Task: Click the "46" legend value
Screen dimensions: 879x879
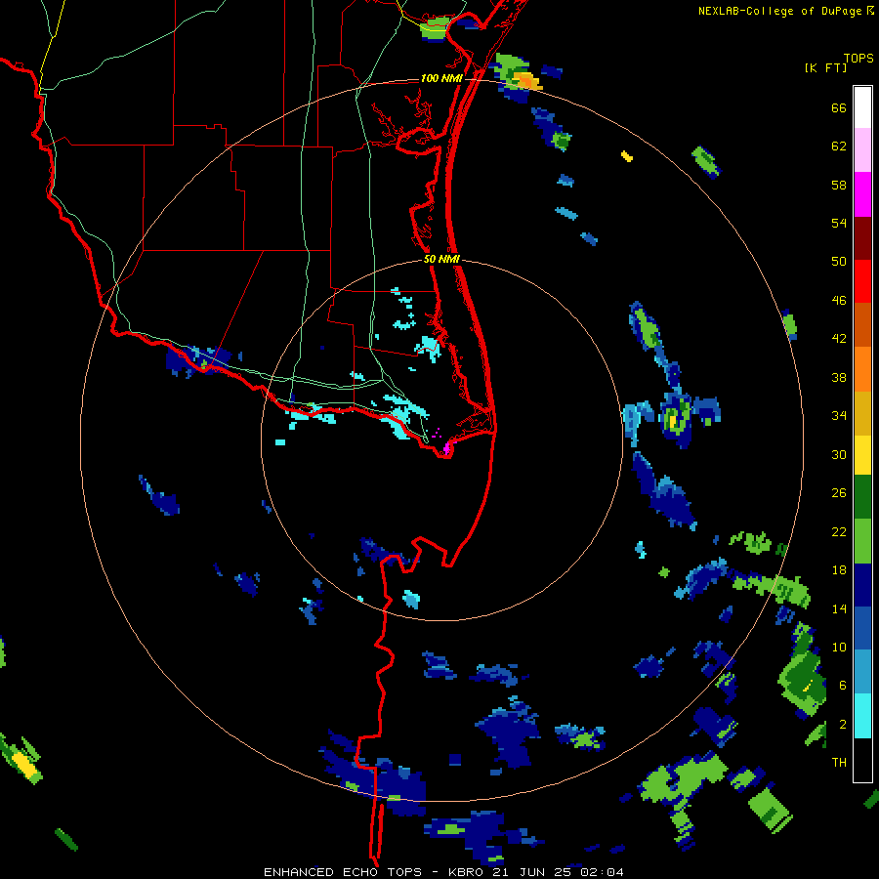Action: pos(839,301)
